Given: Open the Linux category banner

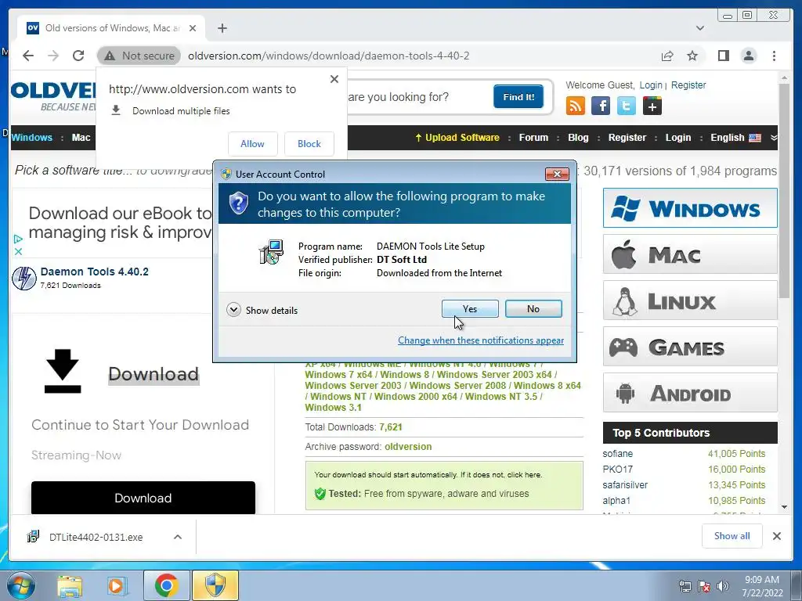Looking at the screenshot, I should tap(690, 300).
